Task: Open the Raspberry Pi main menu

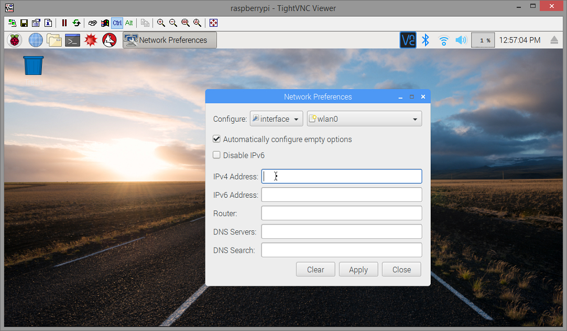Action: pyautogui.click(x=15, y=40)
